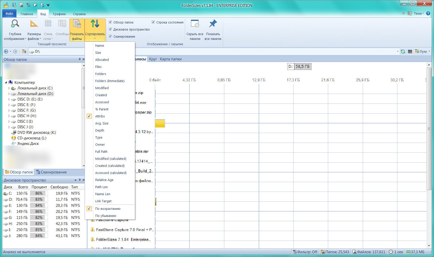Click the pie chart quick access icon
This screenshot has height=257, width=434.
[35, 5]
